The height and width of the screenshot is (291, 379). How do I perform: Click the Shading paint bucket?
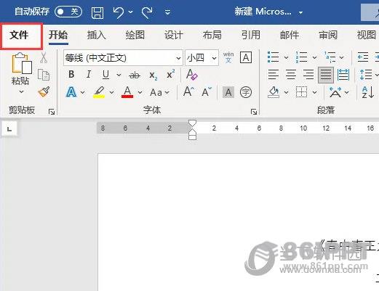pyautogui.click(x=274, y=92)
